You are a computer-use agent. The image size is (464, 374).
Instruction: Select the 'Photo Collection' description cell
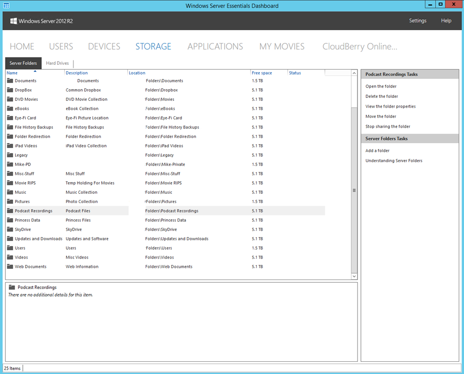point(82,202)
